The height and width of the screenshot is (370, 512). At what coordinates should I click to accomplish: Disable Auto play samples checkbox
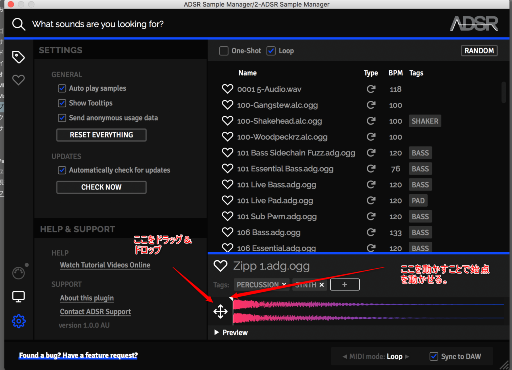[x=62, y=88]
